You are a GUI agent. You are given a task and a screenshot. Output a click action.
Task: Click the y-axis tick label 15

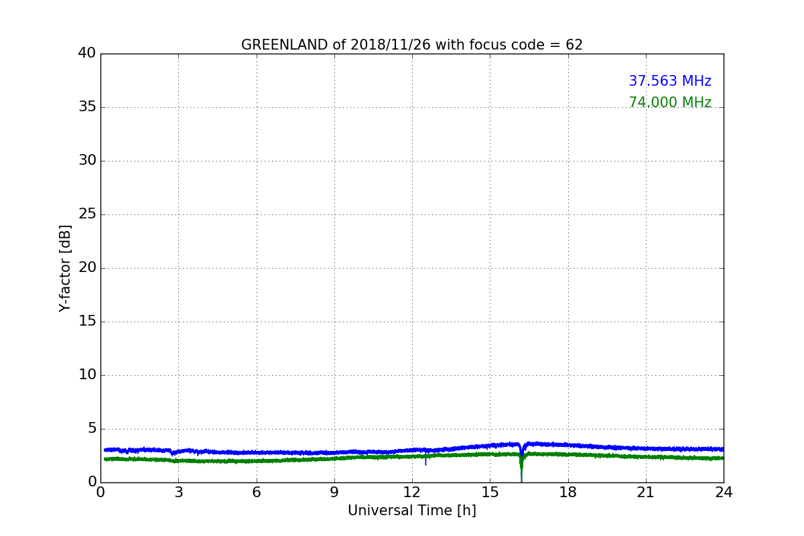[87, 321]
